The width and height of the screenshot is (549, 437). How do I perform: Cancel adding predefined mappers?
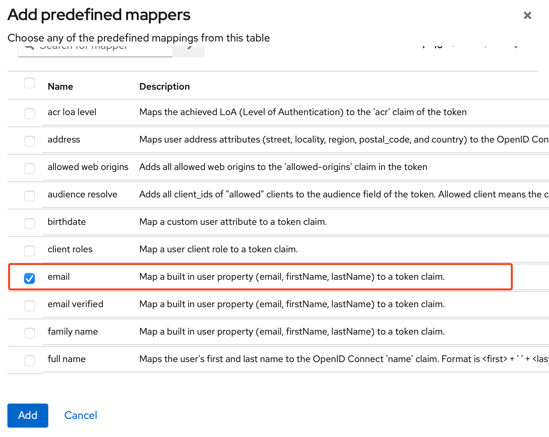coord(80,415)
